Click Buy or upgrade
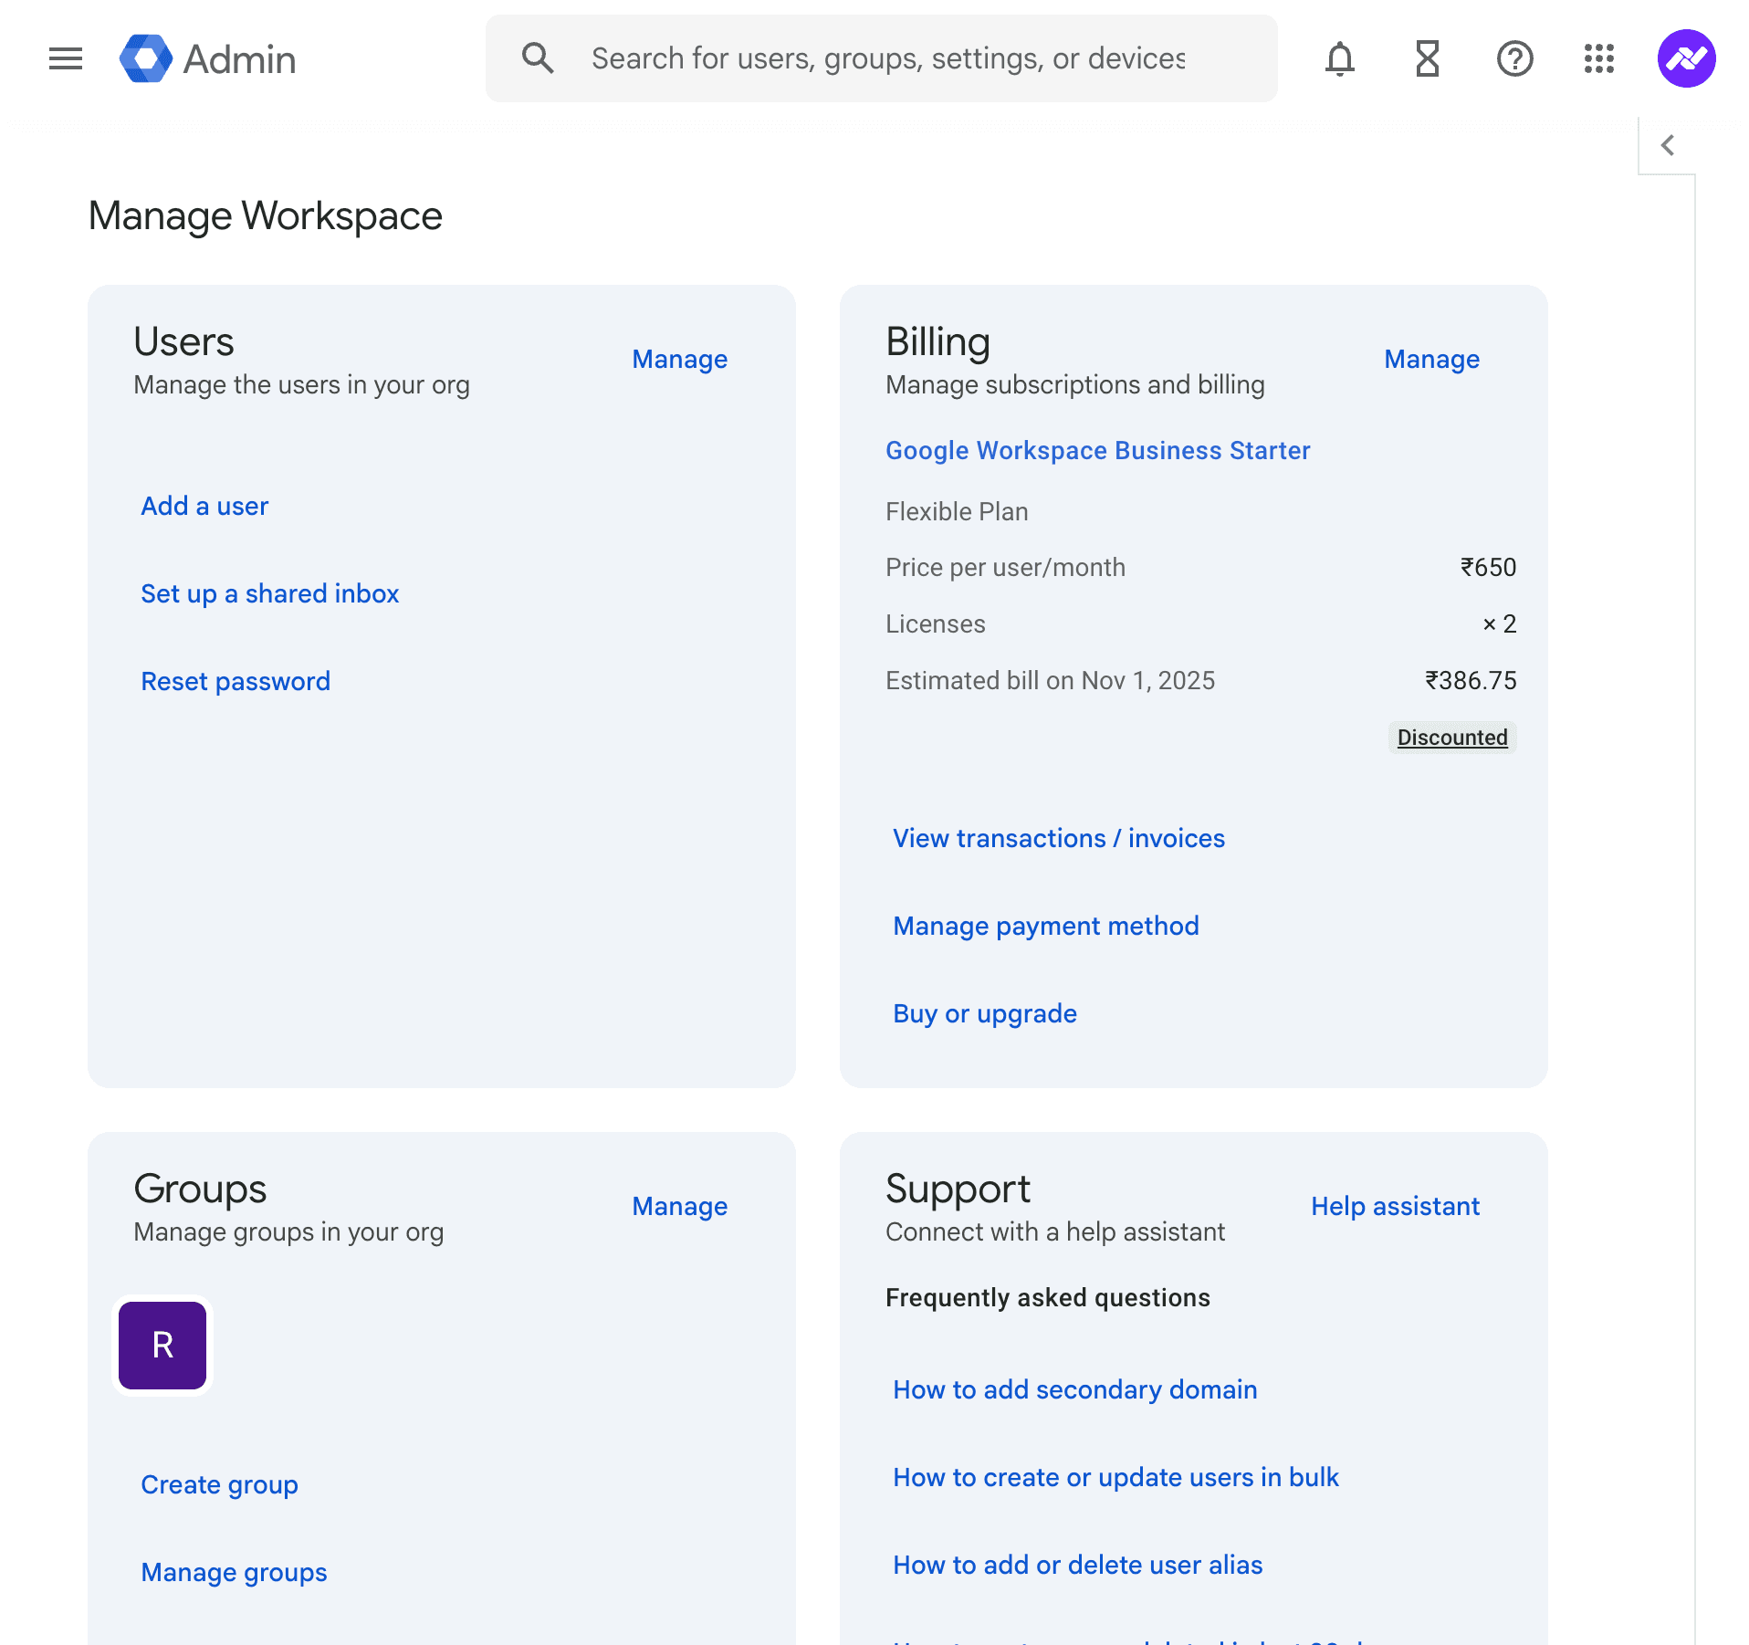Screen dimensions: 1749x1645 [985, 1013]
